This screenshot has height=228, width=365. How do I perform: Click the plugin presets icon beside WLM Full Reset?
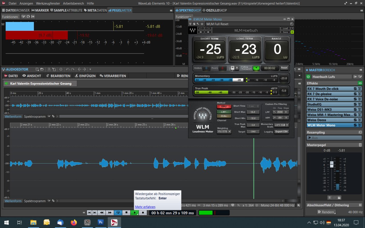pyautogui.click(x=292, y=24)
